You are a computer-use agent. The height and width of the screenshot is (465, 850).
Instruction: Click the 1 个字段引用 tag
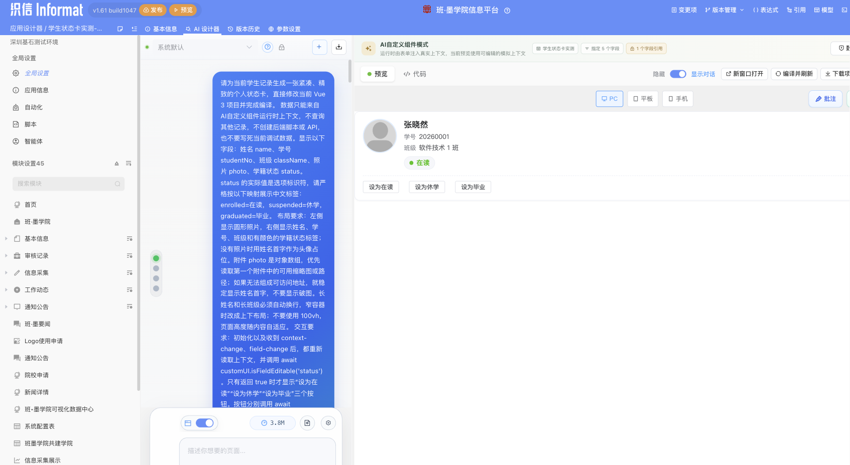coord(646,49)
